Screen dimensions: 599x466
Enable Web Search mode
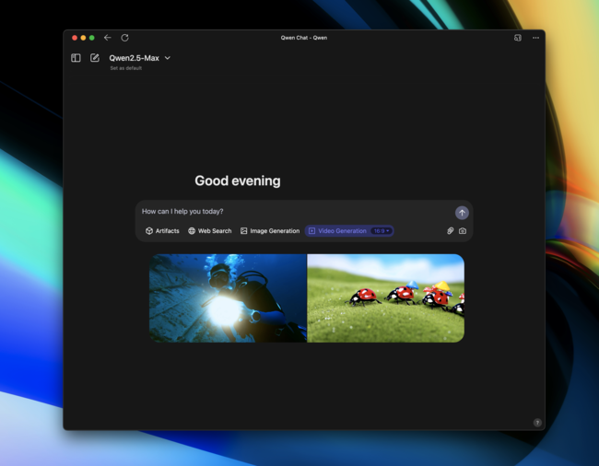pyautogui.click(x=210, y=231)
